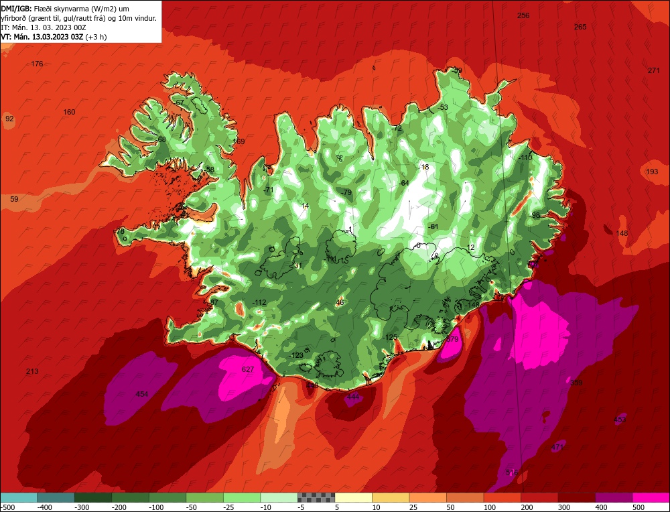Click the -53 value in the northeast
Screen dimensions: 670x512
[x=443, y=107]
